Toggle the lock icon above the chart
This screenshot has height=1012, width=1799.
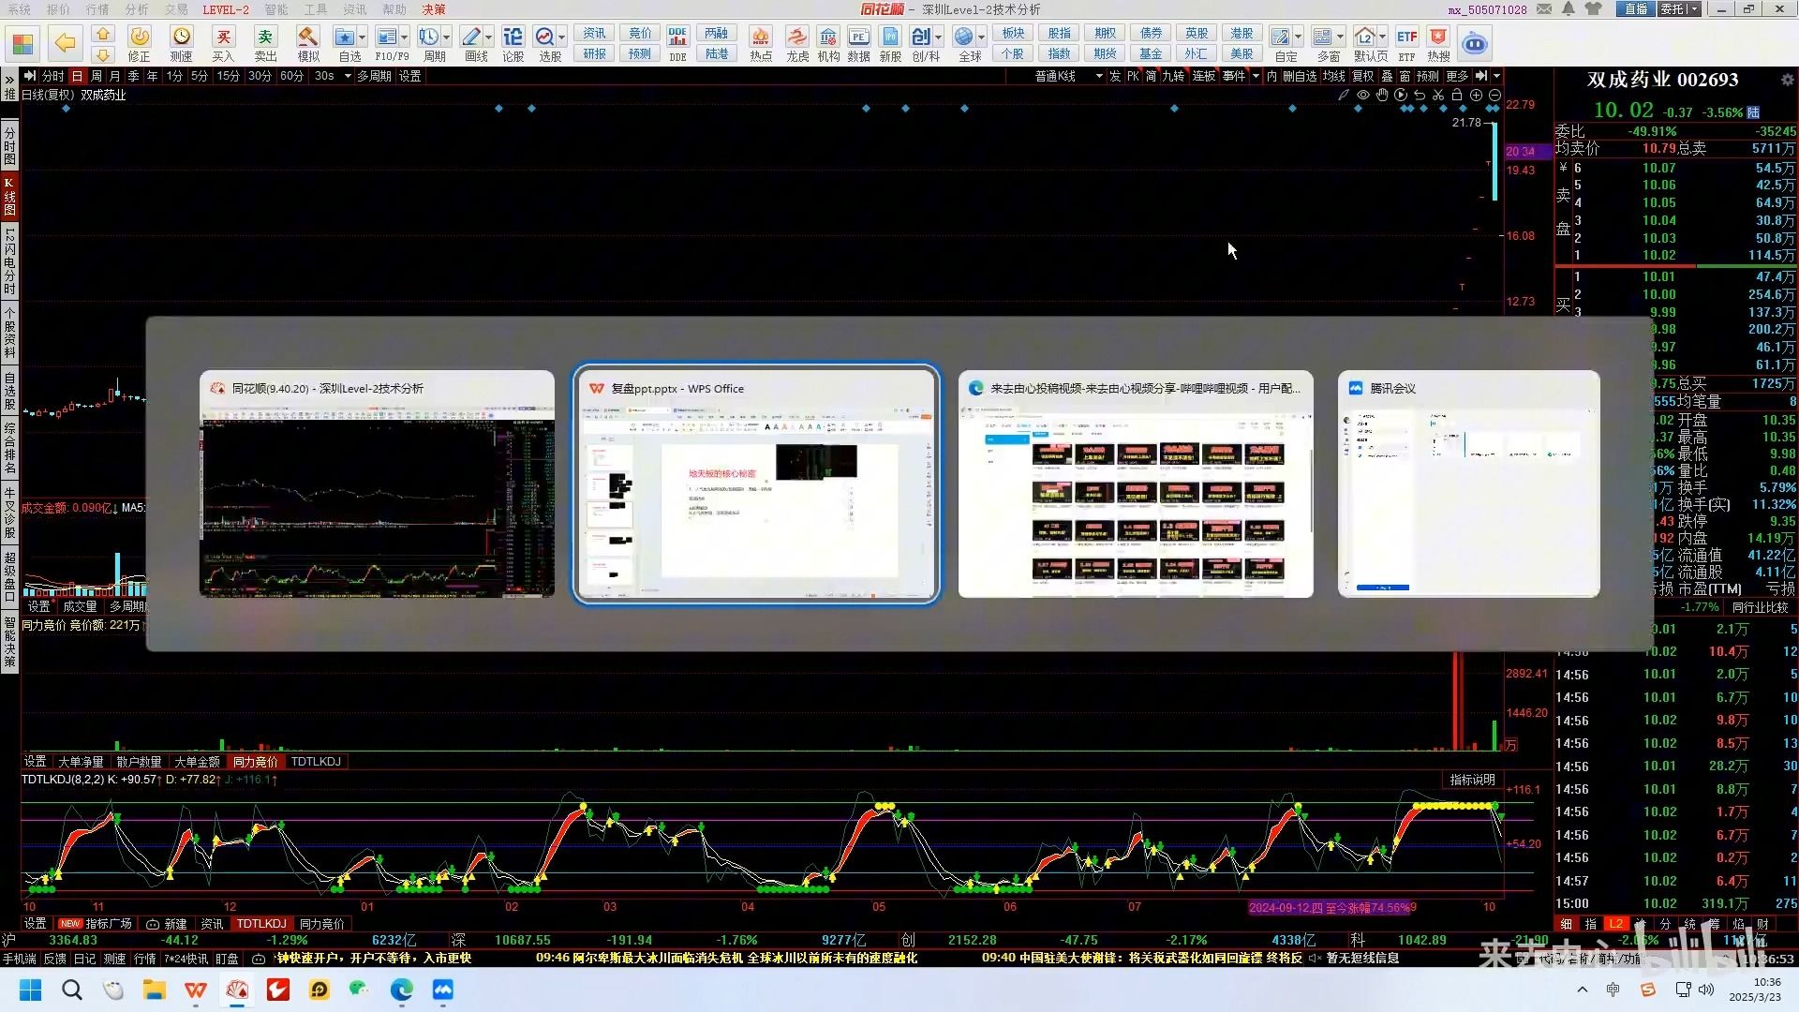click(1457, 95)
